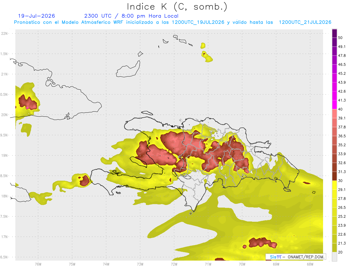Pick the bright magenta segment between 40 and 41.3
348x268 pixels.
(334, 105)
